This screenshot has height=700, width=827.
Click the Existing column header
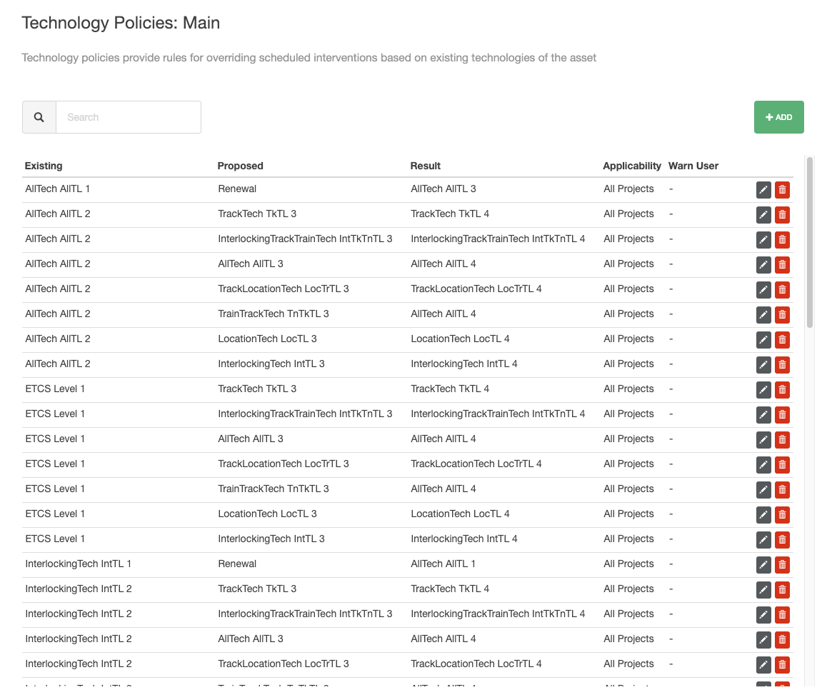pos(44,166)
